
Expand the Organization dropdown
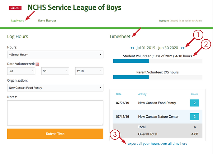[55, 88]
